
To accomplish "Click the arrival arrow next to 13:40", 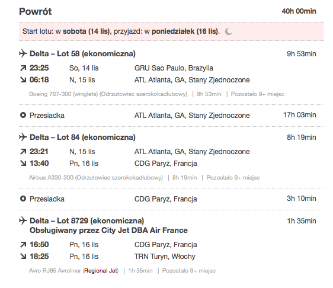I will pyautogui.click(x=23, y=163).
